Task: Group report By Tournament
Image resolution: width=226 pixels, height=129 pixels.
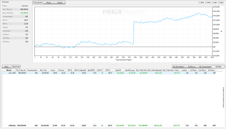Action: (x=205, y=66)
